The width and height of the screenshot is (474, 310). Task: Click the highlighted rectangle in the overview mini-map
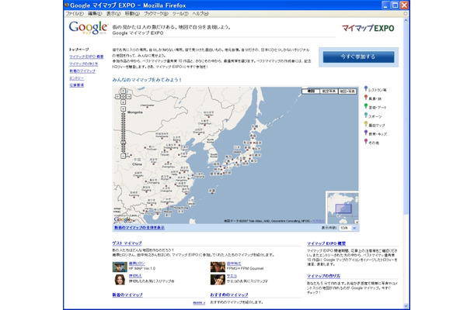[343, 208]
